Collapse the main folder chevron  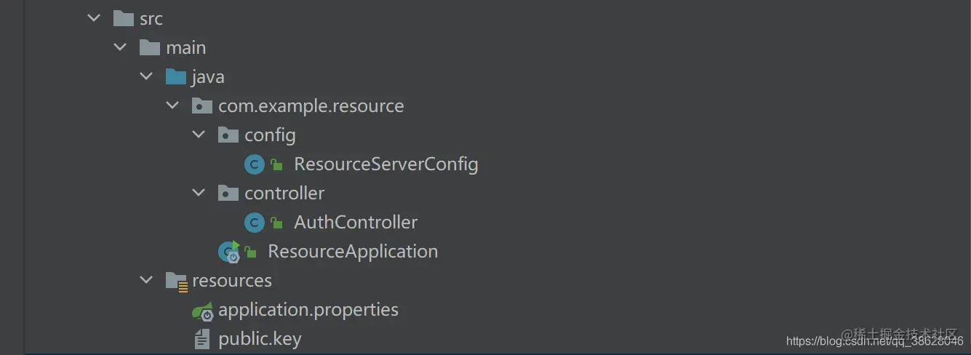(120, 47)
